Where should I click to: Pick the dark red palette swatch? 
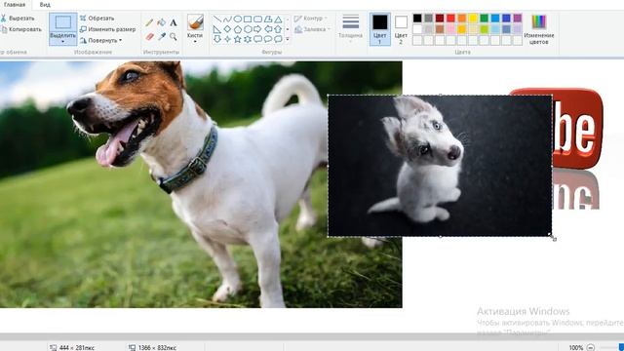pyautogui.click(x=440, y=18)
